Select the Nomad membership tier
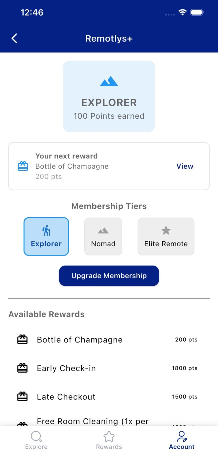 103,237
